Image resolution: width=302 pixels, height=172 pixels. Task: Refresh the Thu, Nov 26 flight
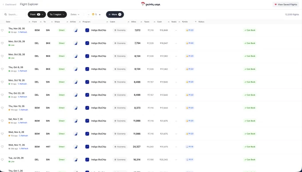[23, 32]
